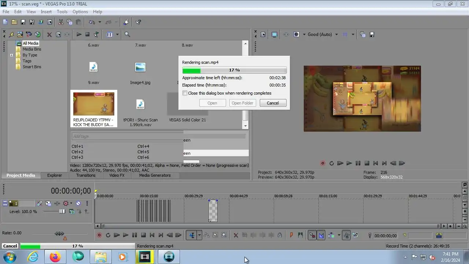469x264 pixels.
Task: Open track 1 automation settings dropdown
Action: (71, 203)
